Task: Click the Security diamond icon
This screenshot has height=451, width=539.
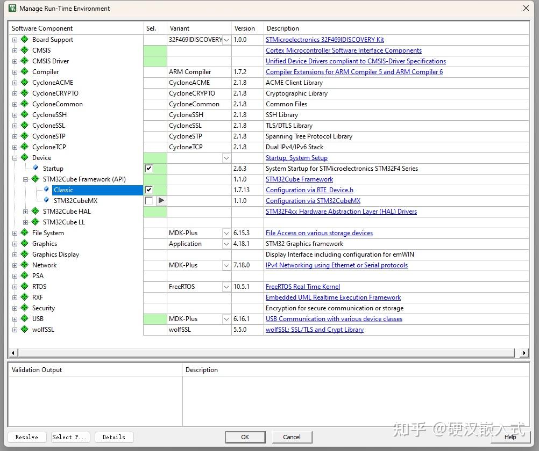Action: point(24,308)
